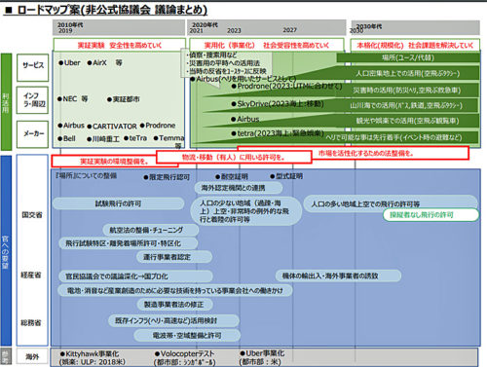
Task: Click the 'Temma' maker entry
Action: tap(169, 138)
